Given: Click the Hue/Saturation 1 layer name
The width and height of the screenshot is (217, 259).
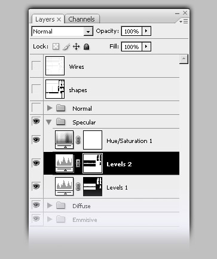Looking at the screenshot, I should pos(129,141).
